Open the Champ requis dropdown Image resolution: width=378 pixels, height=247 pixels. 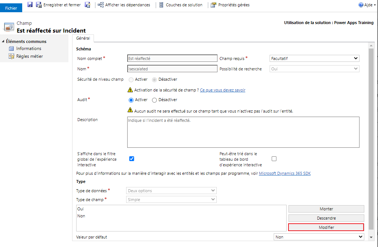(x=314, y=59)
